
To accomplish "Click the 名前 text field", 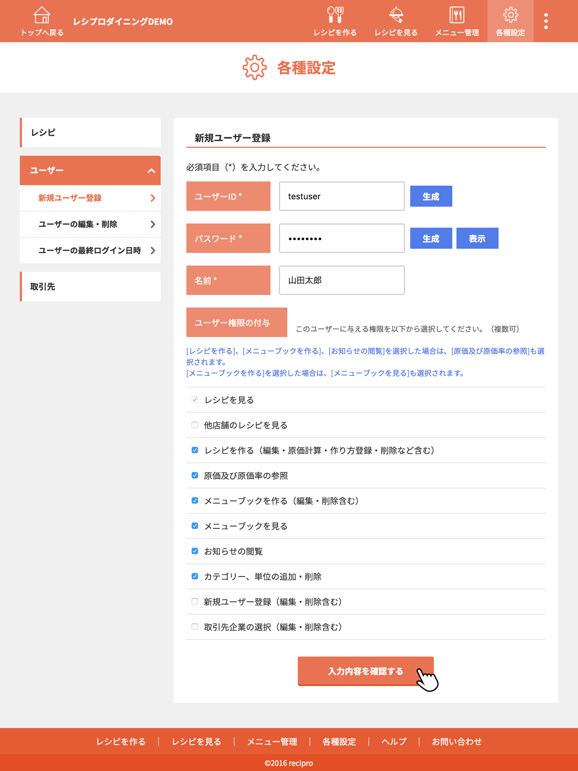I will pos(341,280).
